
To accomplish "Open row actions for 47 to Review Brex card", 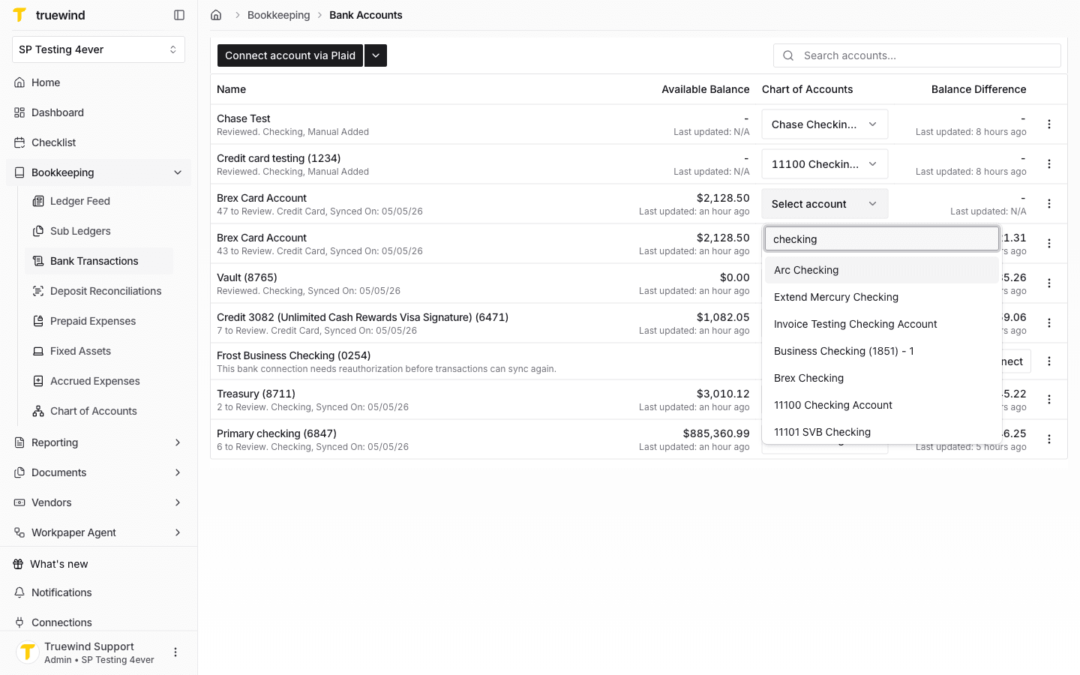I will [1049, 204].
